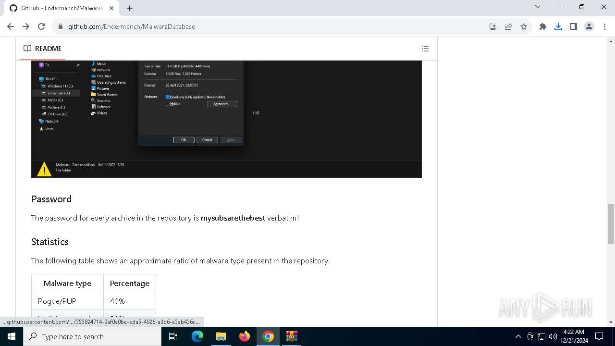Open the notifications action center
Screen dimensions: 615x346
pos(599,336)
